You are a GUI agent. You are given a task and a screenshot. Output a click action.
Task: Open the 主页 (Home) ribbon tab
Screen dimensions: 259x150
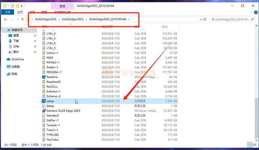[x=20, y=12]
